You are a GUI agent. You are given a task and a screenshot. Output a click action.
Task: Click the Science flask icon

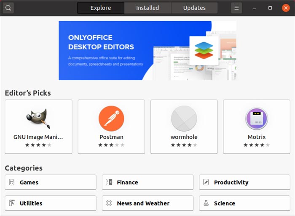click(x=206, y=203)
